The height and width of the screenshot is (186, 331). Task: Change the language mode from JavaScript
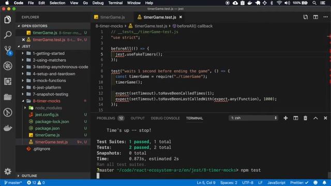coord(276,182)
